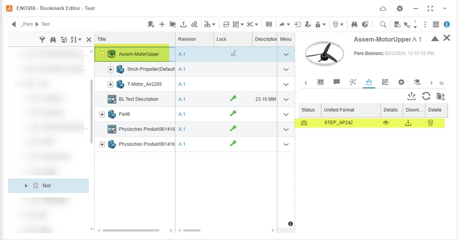The height and width of the screenshot is (240, 459).
Task: Open the scissors cut dropdown in toolbar
Action: [256, 24]
